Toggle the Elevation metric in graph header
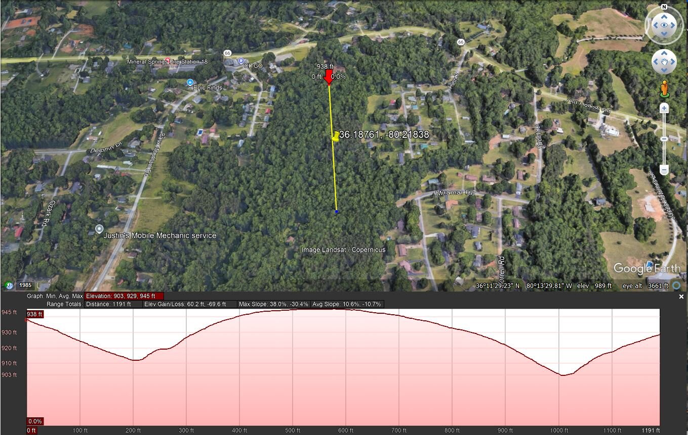The width and height of the screenshot is (688, 435). point(124,296)
